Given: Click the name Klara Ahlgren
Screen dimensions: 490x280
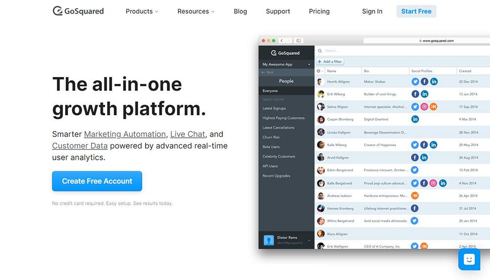Looking at the screenshot, I should [337, 234].
